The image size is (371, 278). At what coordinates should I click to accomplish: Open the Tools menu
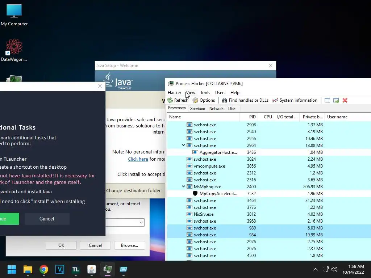point(205,93)
